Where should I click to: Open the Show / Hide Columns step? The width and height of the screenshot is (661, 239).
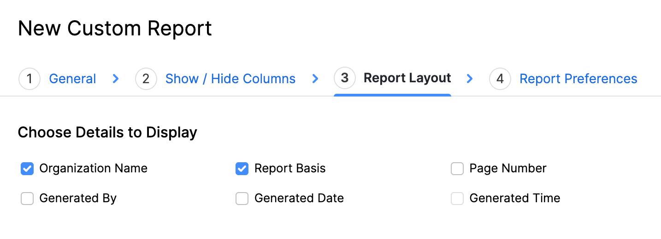coord(230,79)
